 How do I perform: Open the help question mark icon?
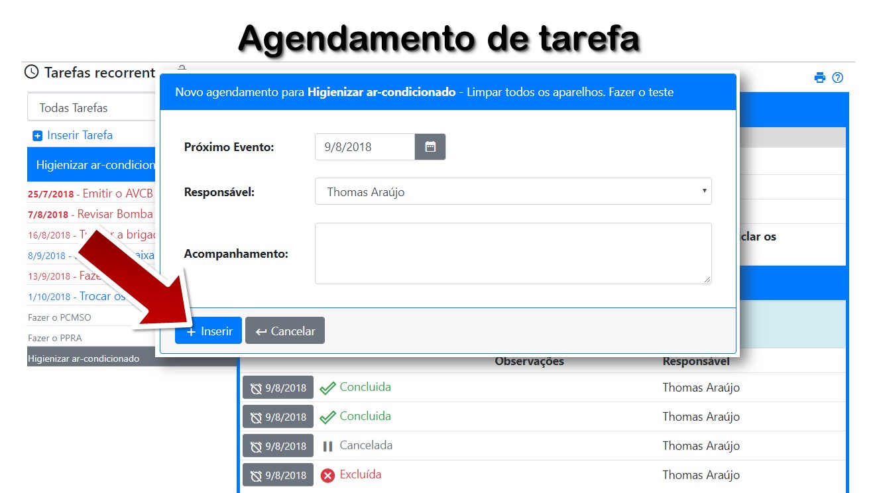[x=838, y=78]
